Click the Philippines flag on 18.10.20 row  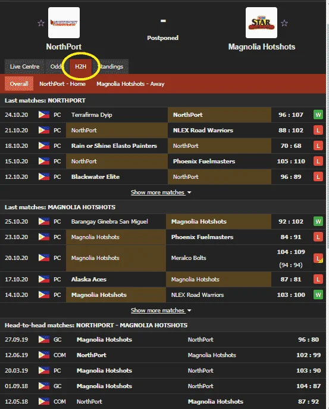pyautogui.click(x=44, y=145)
